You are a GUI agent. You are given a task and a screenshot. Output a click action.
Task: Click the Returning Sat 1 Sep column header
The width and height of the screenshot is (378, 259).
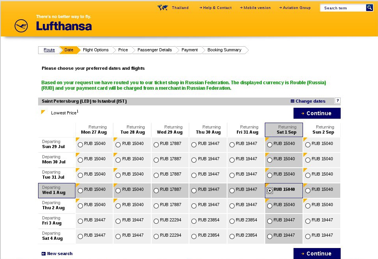point(284,130)
